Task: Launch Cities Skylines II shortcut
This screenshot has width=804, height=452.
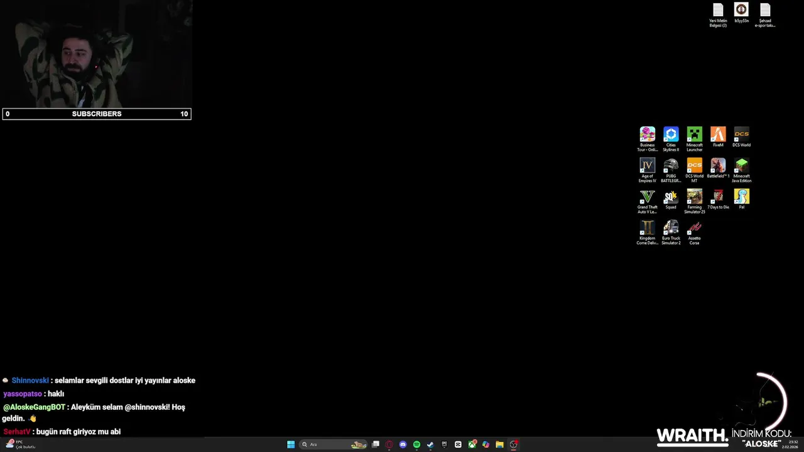Action: [x=671, y=139]
